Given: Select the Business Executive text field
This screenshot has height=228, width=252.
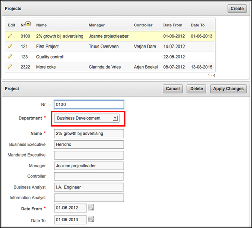Looking at the screenshot, I should coord(89,145).
